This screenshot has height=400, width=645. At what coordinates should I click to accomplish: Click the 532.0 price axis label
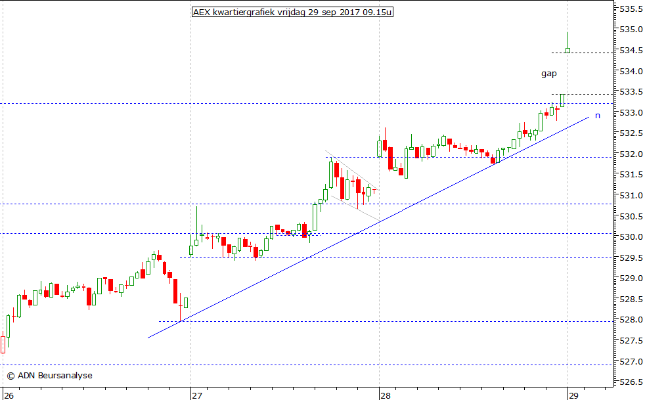(x=631, y=154)
